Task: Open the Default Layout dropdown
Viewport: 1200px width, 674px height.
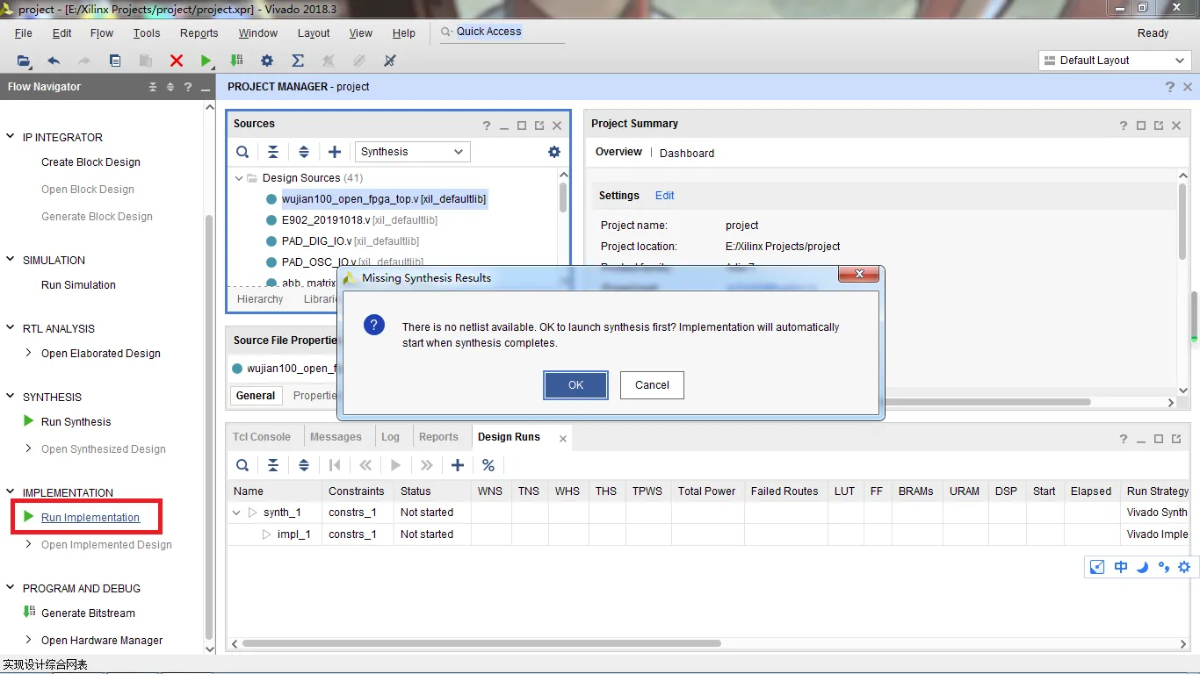Action: (1115, 61)
